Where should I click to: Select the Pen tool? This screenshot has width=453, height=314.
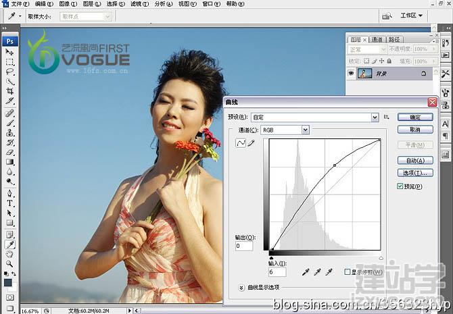(x=9, y=193)
